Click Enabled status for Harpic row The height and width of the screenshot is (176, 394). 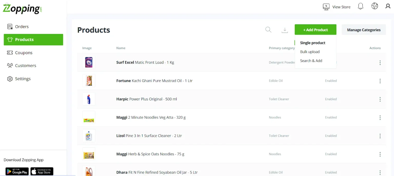[331, 99]
